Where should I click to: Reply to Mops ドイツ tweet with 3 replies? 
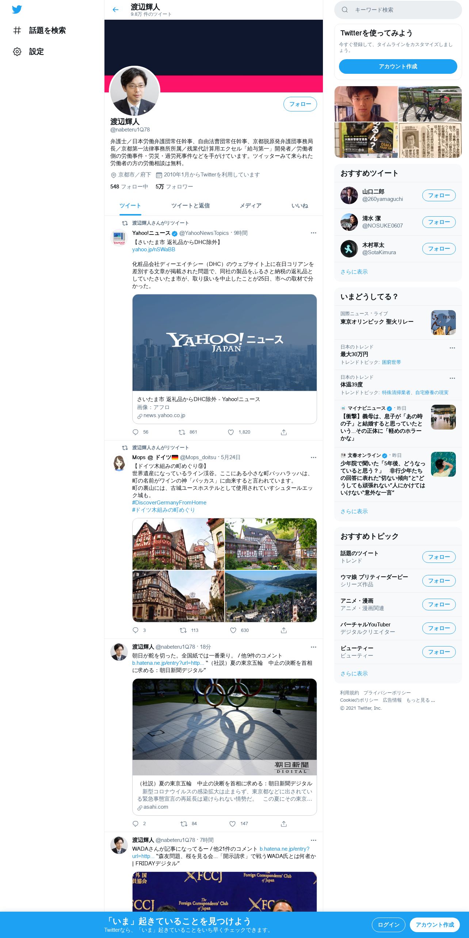pos(136,630)
